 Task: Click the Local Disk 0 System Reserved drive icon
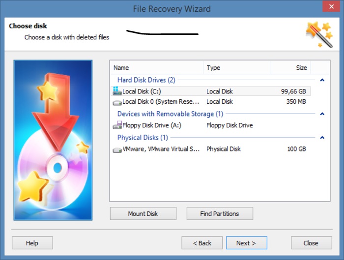click(x=117, y=102)
